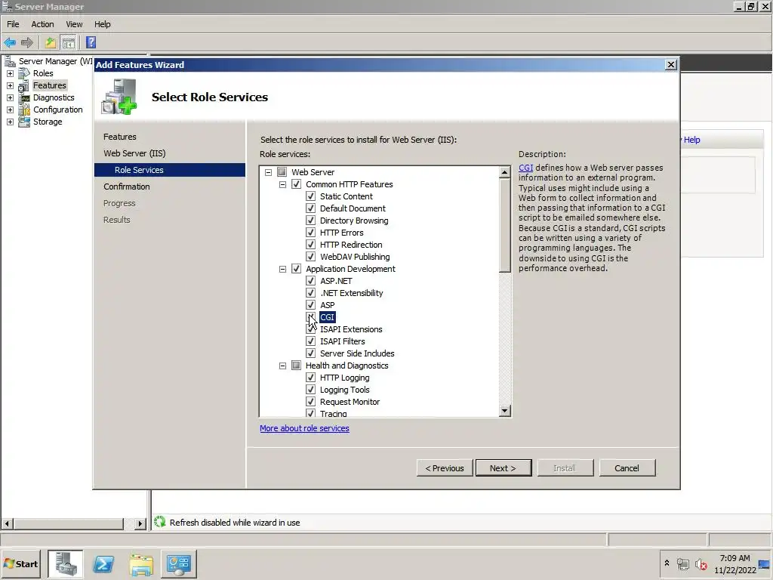
Task: Open Server Manager from the taskbar
Action: [x=66, y=563]
